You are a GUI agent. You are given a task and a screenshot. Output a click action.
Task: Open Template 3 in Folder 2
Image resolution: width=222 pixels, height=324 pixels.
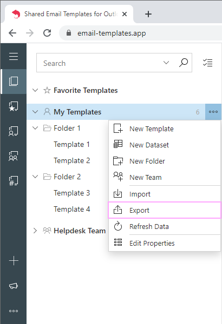(71, 193)
